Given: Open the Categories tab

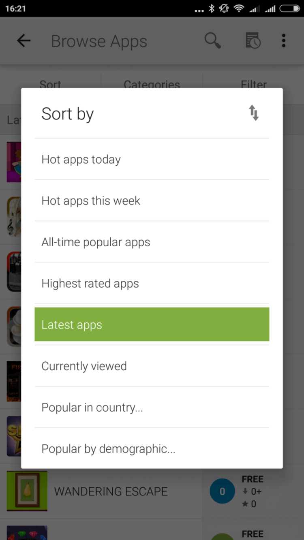Looking at the screenshot, I should pos(152,83).
